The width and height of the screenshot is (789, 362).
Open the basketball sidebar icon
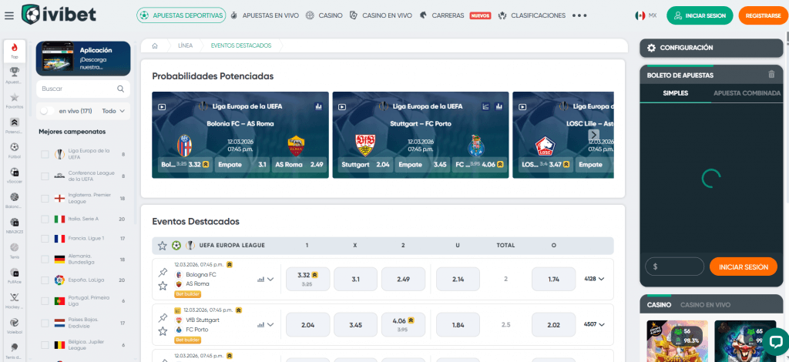15,199
